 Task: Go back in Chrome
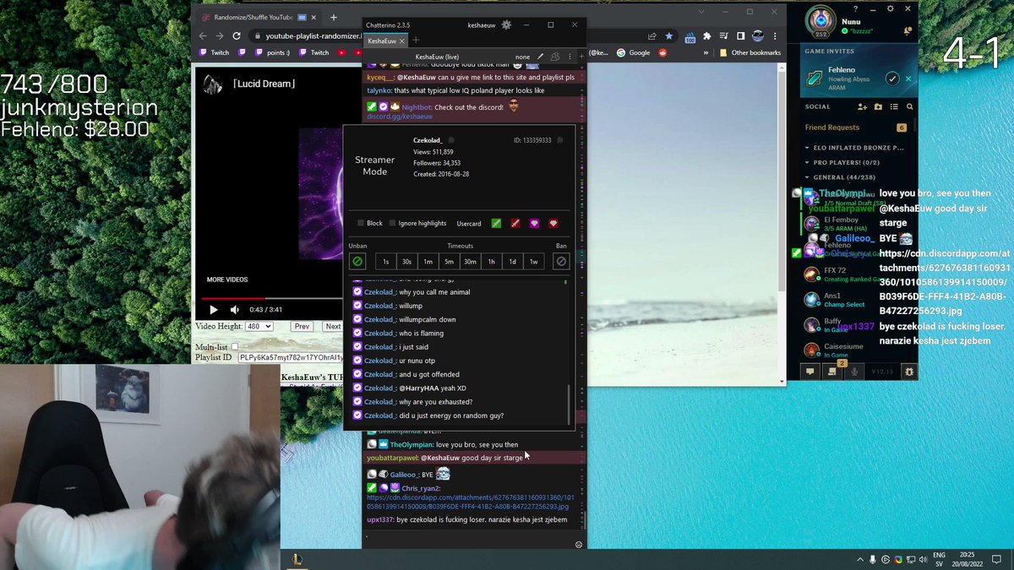pyautogui.click(x=202, y=36)
